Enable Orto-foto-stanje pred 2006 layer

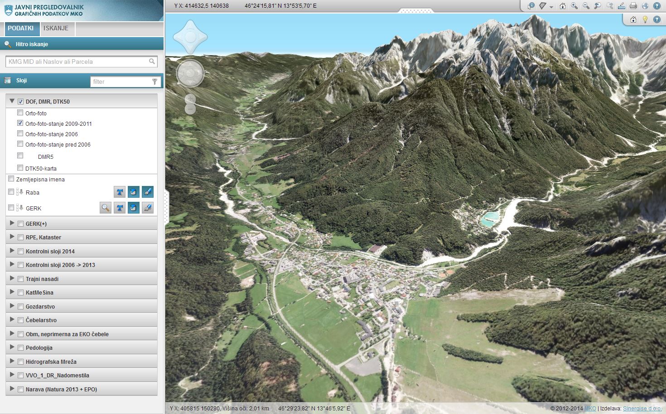20,144
